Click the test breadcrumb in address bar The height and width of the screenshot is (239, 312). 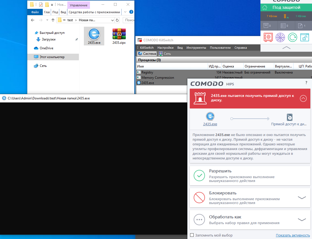click(x=70, y=20)
